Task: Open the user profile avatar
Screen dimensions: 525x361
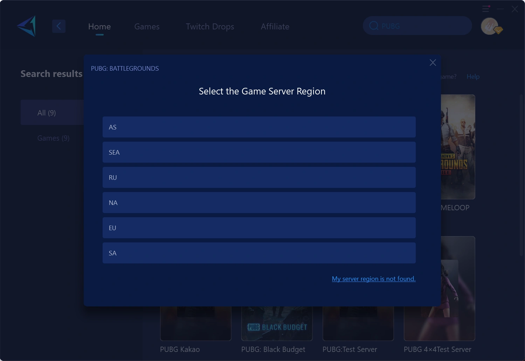Action: tap(490, 26)
